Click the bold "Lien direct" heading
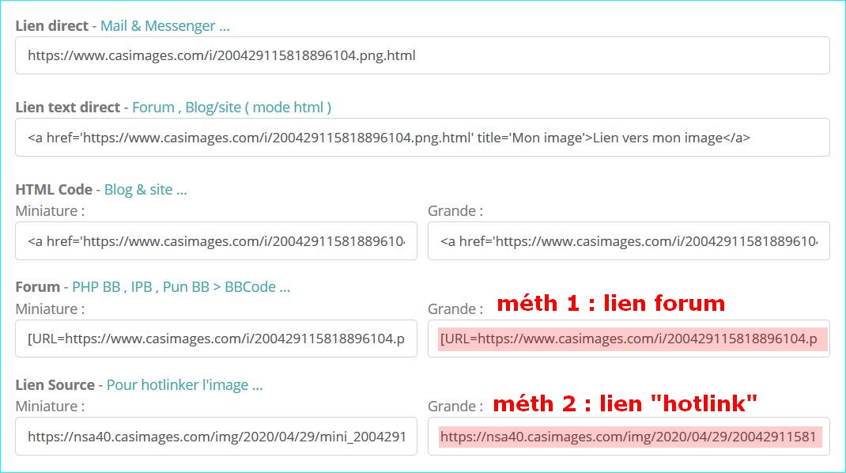The image size is (846, 473). coord(52,26)
